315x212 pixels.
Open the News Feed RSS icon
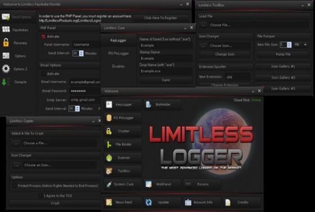[x=109, y=202]
